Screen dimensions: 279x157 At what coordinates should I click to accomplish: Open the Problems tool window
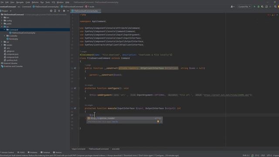(x=33, y=152)
